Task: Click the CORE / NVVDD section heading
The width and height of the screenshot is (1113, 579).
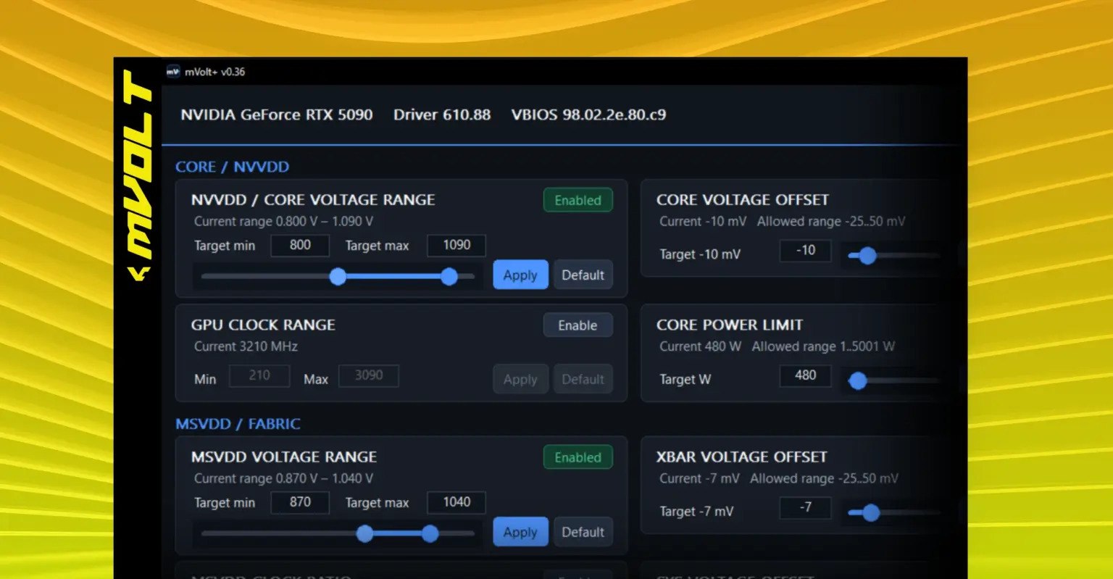Action: (232, 167)
